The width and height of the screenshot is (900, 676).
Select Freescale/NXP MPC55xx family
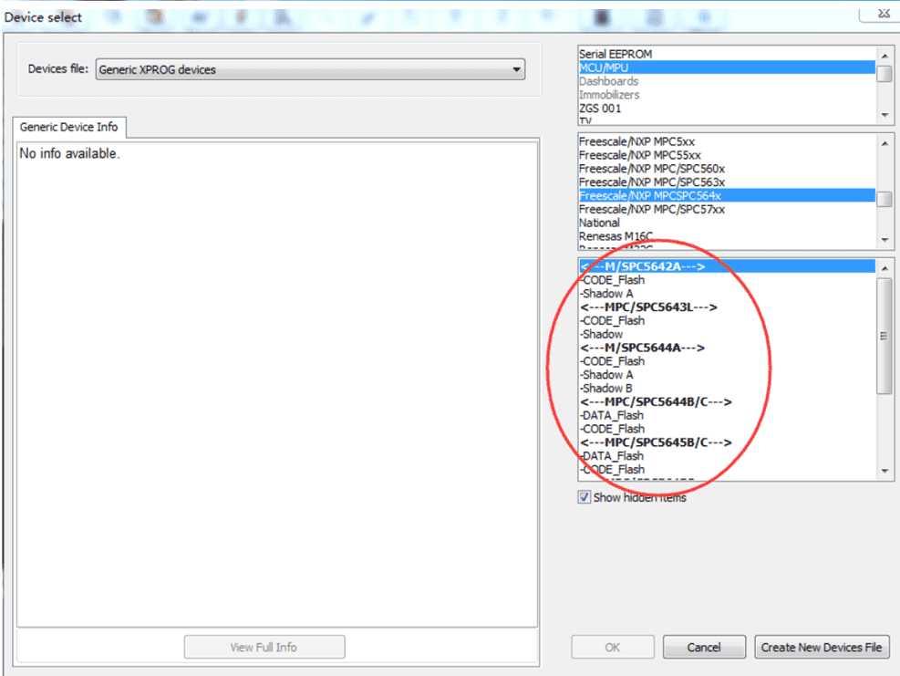727,156
